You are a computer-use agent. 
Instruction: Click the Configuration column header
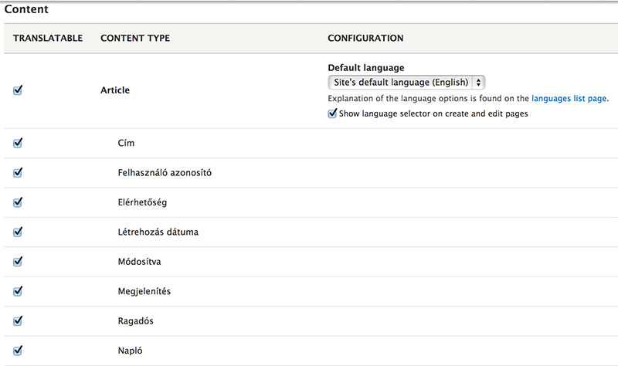365,38
